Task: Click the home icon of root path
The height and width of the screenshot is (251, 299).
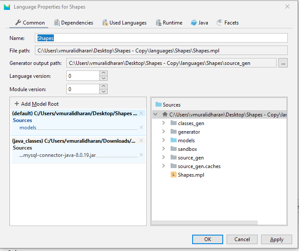Action: pos(165,115)
